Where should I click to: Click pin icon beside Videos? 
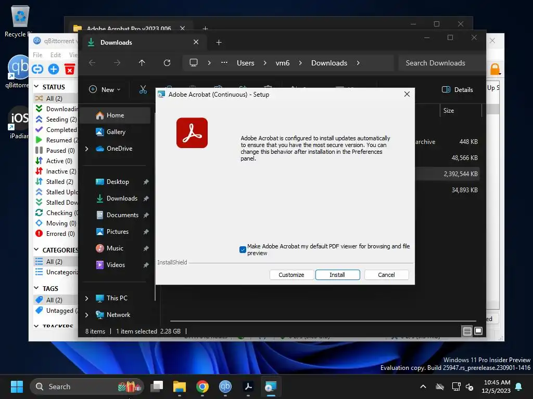[146, 265]
